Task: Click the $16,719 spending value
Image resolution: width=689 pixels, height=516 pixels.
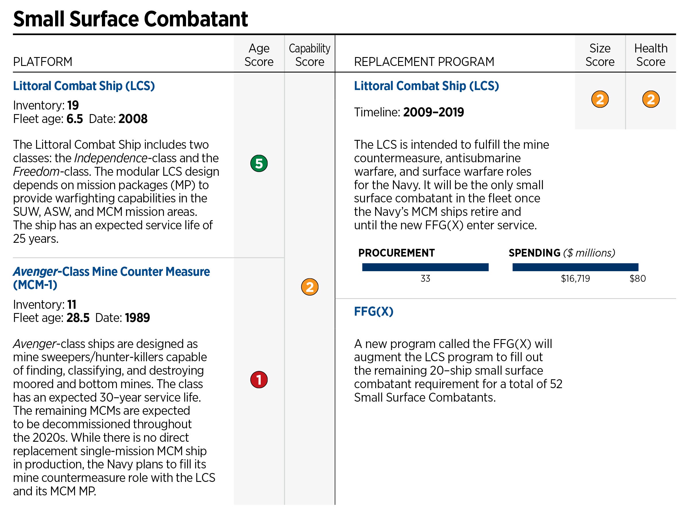Action: coord(575,278)
